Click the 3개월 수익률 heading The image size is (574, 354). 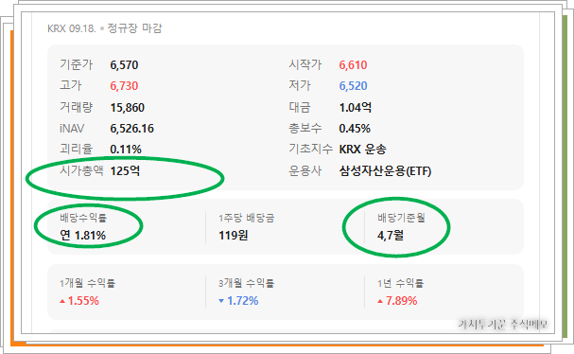point(247,283)
